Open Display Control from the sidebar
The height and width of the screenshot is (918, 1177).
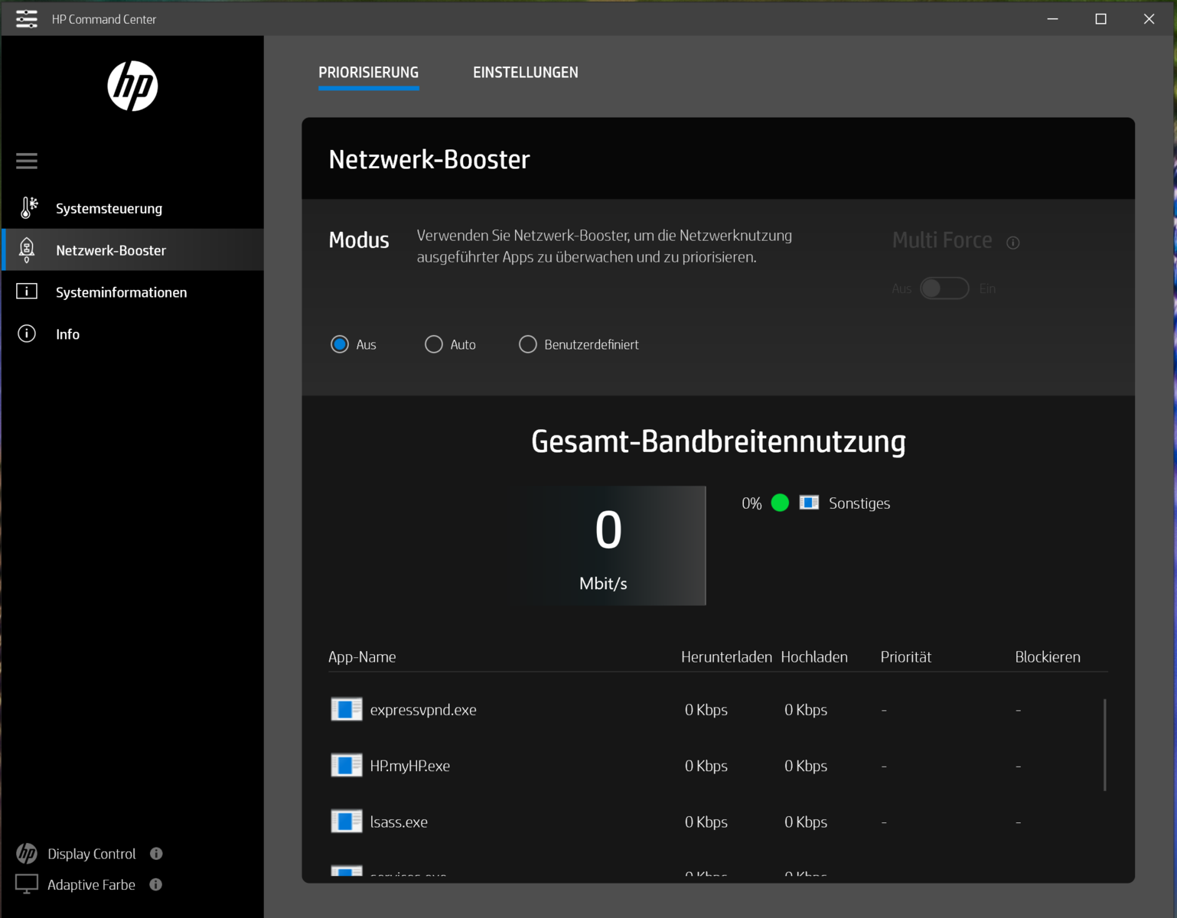coord(91,854)
